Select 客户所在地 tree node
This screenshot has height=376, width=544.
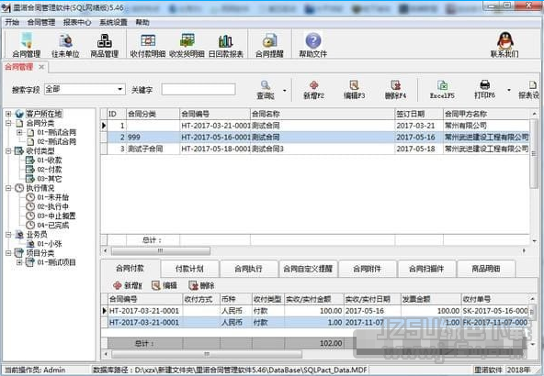(44, 114)
